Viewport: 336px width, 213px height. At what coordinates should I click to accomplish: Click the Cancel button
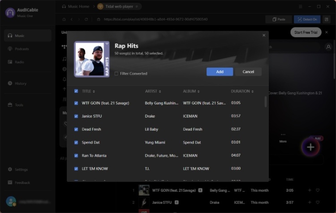click(248, 72)
